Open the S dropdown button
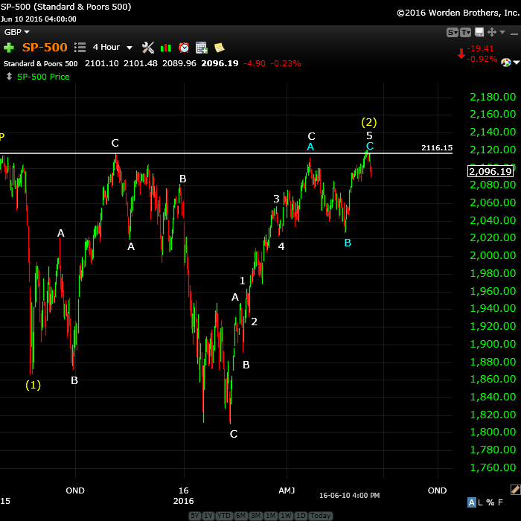The height and width of the screenshot is (521, 521). click(x=453, y=32)
